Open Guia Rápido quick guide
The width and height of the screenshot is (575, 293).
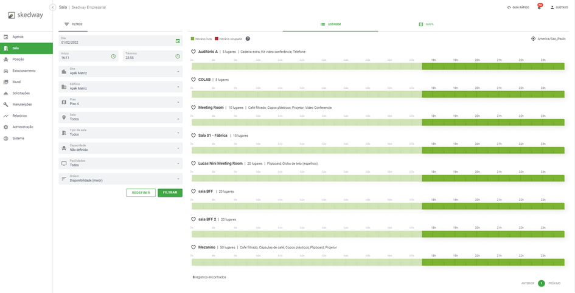[518, 7]
